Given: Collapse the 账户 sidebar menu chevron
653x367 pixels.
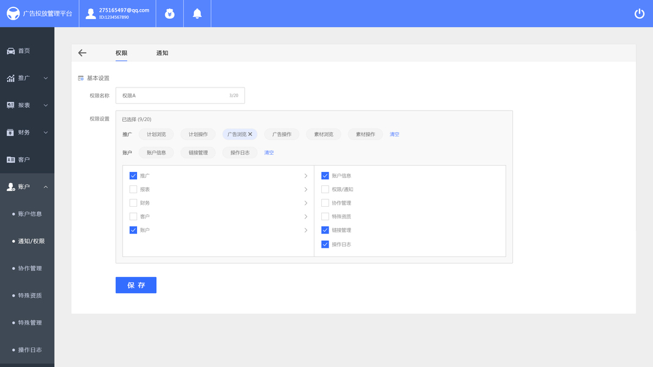Looking at the screenshot, I should coord(46,187).
